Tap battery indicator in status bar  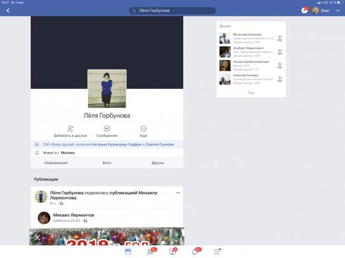coord(340,3)
